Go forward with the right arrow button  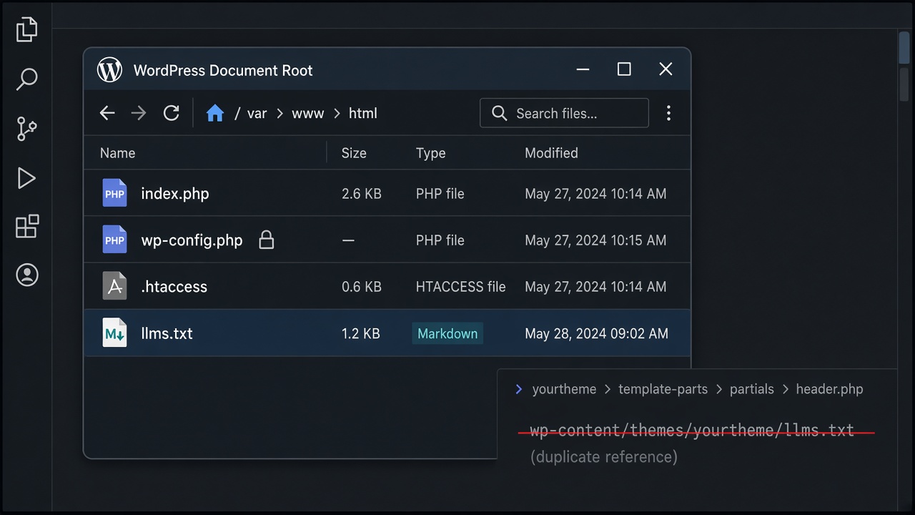pos(139,113)
